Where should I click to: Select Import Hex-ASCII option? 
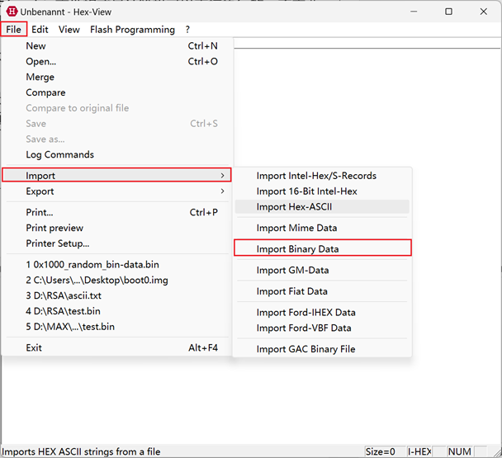(x=294, y=206)
